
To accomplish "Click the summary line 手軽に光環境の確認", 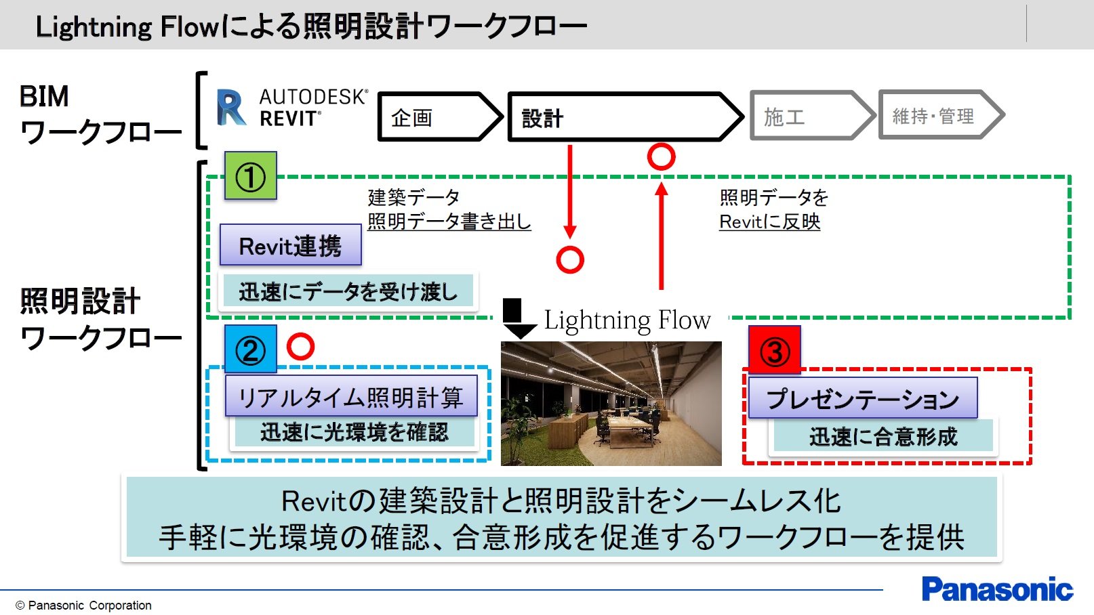I will (294, 537).
